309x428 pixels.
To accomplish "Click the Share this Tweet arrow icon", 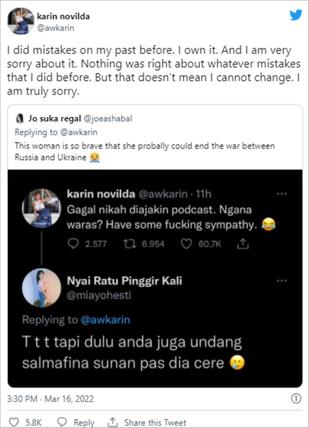I will pyautogui.click(x=113, y=422).
